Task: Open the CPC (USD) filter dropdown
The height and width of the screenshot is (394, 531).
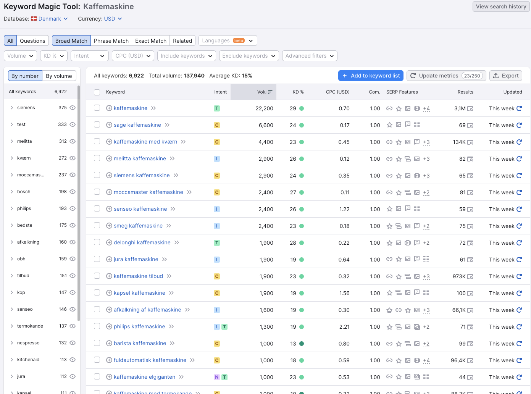Action: 133,56
